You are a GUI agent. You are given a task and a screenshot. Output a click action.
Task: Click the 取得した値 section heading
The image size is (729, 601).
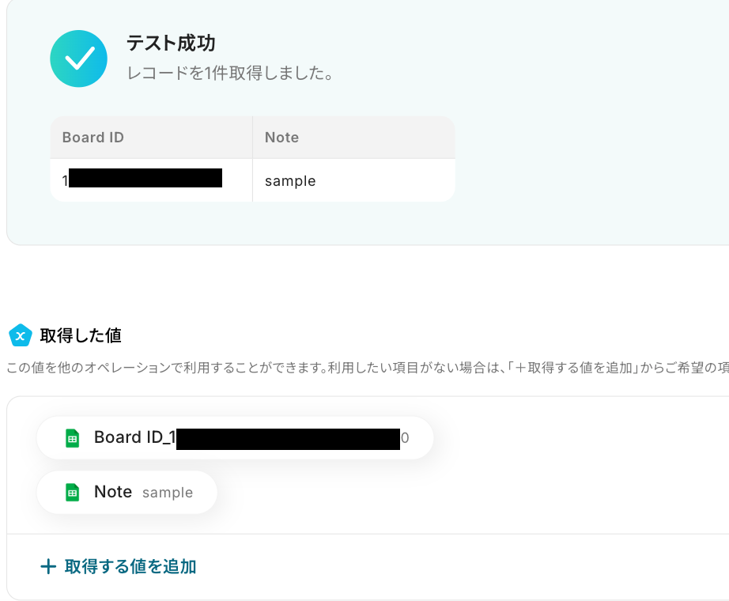click(x=81, y=335)
